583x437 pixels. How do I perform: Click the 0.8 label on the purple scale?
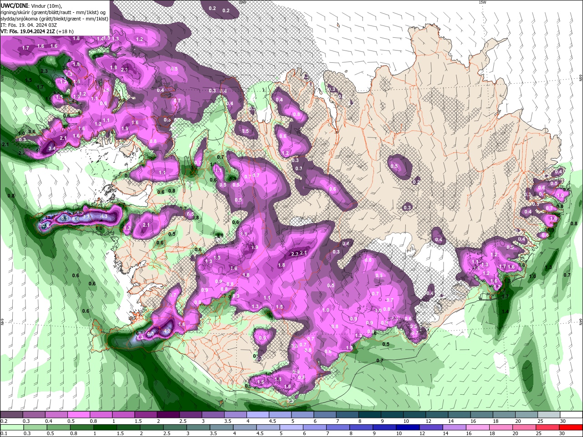(93, 421)
